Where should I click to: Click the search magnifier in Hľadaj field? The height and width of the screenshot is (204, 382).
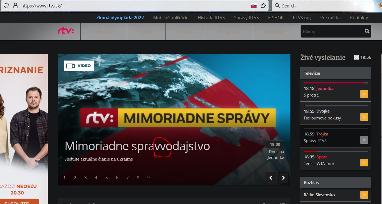coord(367,31)
